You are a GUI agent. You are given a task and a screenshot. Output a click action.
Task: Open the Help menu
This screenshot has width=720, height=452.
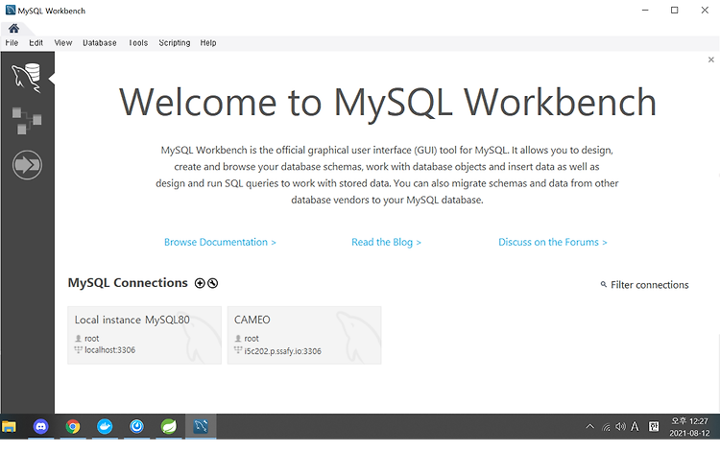coord(208,42)
